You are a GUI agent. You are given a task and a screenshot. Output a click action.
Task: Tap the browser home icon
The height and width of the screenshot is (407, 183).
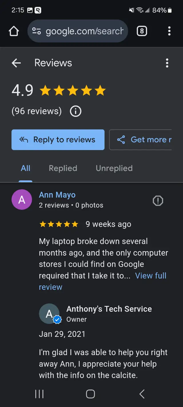click(14, 31)
